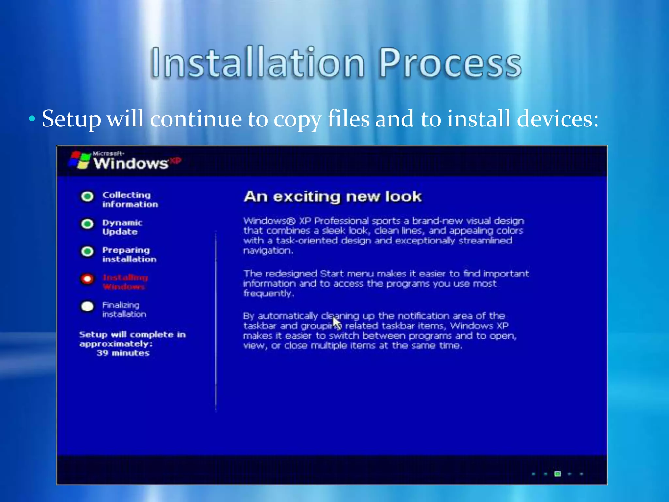Click the Windows wordmark in the setup header
The width and height of the screenshot is (669, 502).
[131, 163]
